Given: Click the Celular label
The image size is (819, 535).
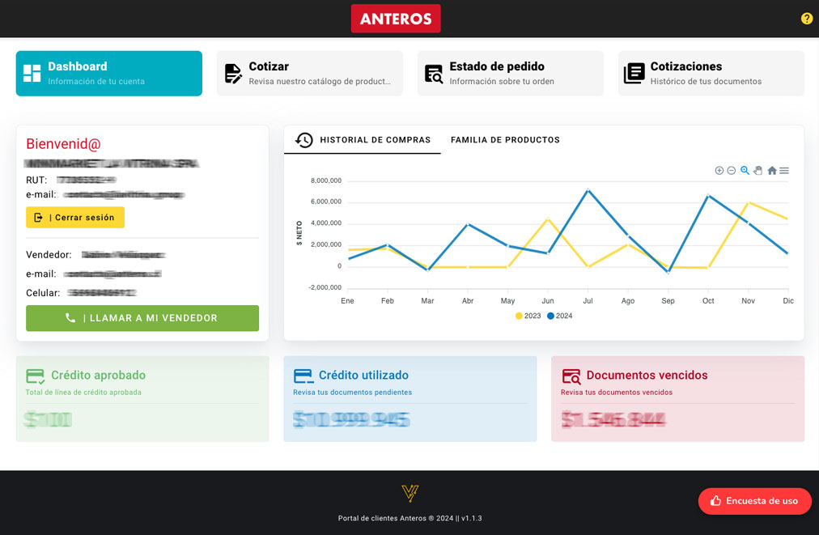Looking at the screenshot, I should (x=43, y=293).
